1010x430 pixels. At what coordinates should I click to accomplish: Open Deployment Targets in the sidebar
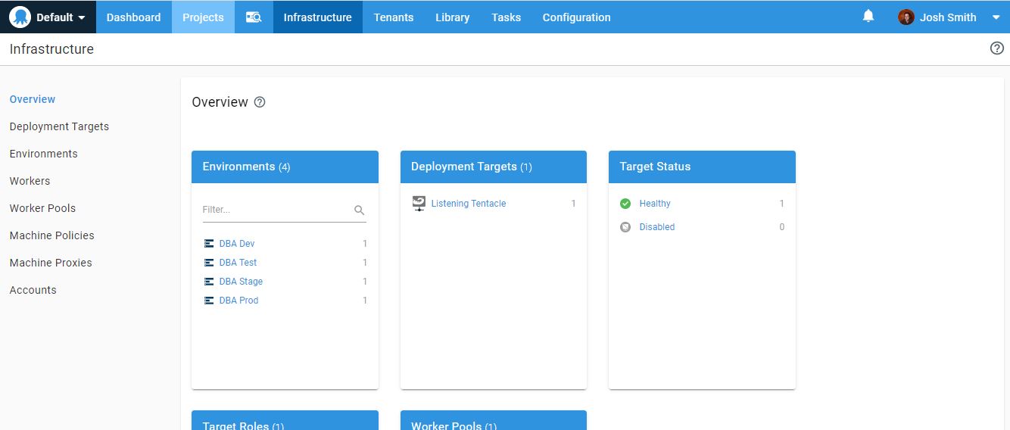tap(59, 126)
